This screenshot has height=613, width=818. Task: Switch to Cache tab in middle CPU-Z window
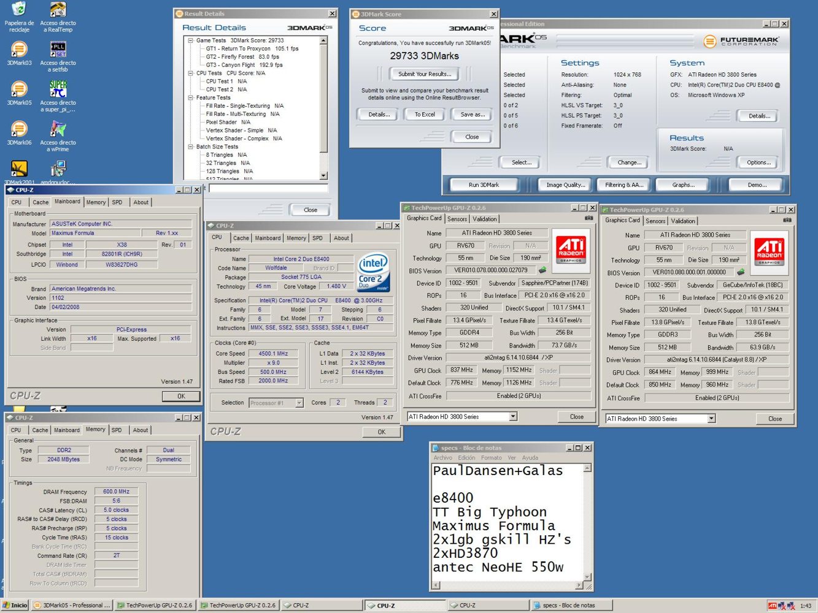click(x=241, y=238)
